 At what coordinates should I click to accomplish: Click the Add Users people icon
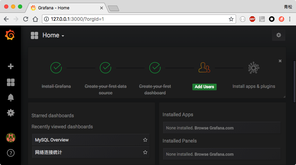(x=204, y=67)
